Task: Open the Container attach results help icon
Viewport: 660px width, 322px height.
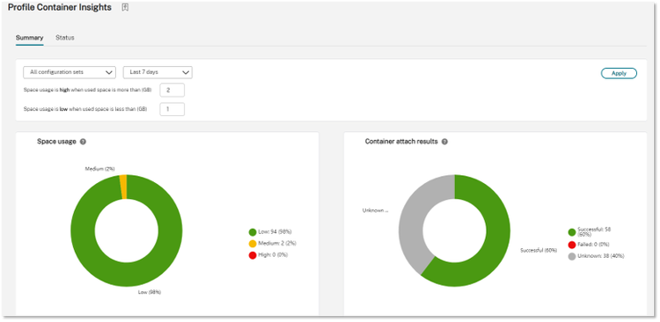Action: click(x=444, y=142)
